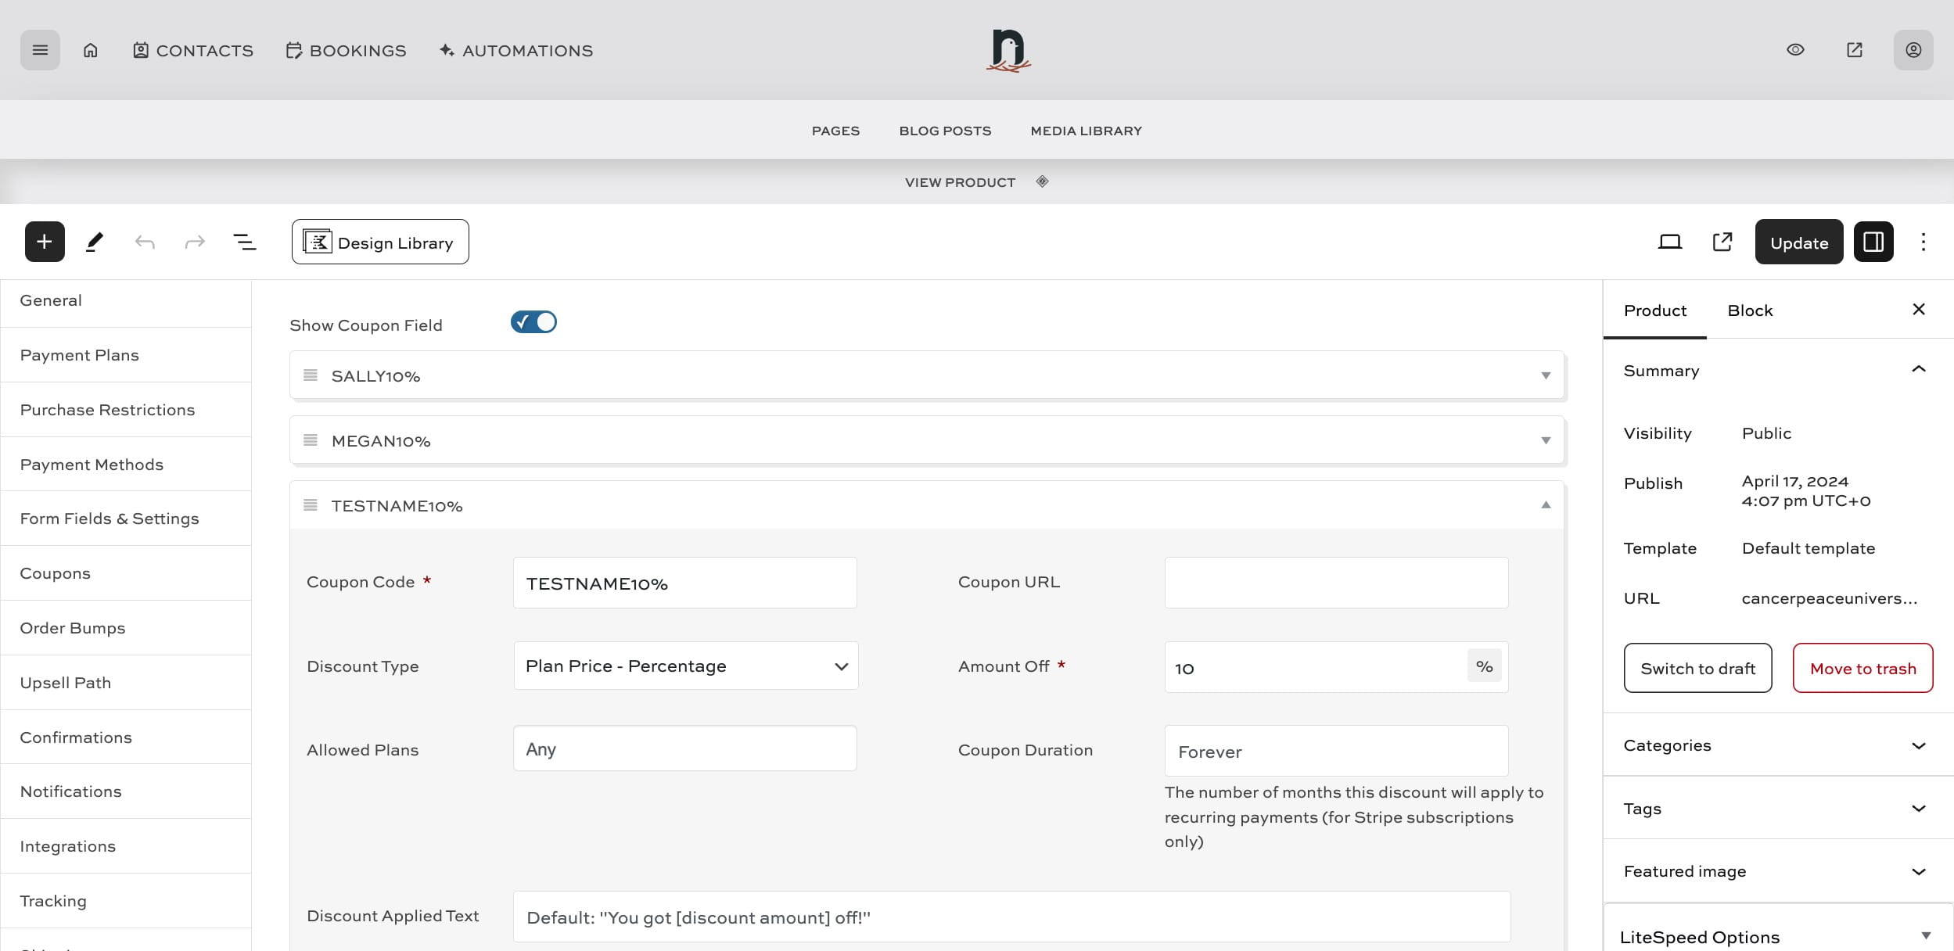This screenshot has width=1954, height=951.
Task: Disable the Show Coupon Field switch
Action: [x=533, y=322]
